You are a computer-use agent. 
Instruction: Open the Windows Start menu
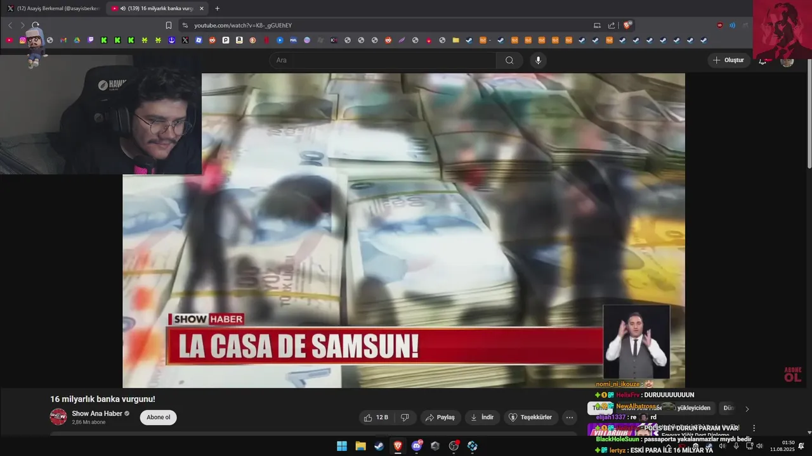pos(341,446)
